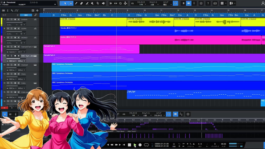Click the chord track notes icon
Image resolution: width=265 pixels, height=149 pixels.
36,15
